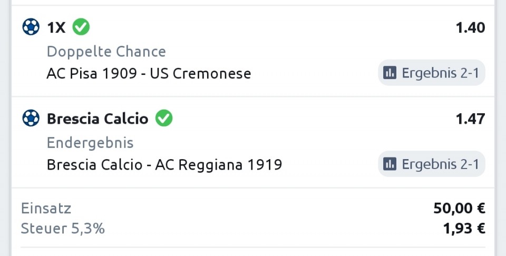Viewport: 506px width, 256px height.
Task: Select the Brescia Calcio selection title
Action: [x=98, y=119]
